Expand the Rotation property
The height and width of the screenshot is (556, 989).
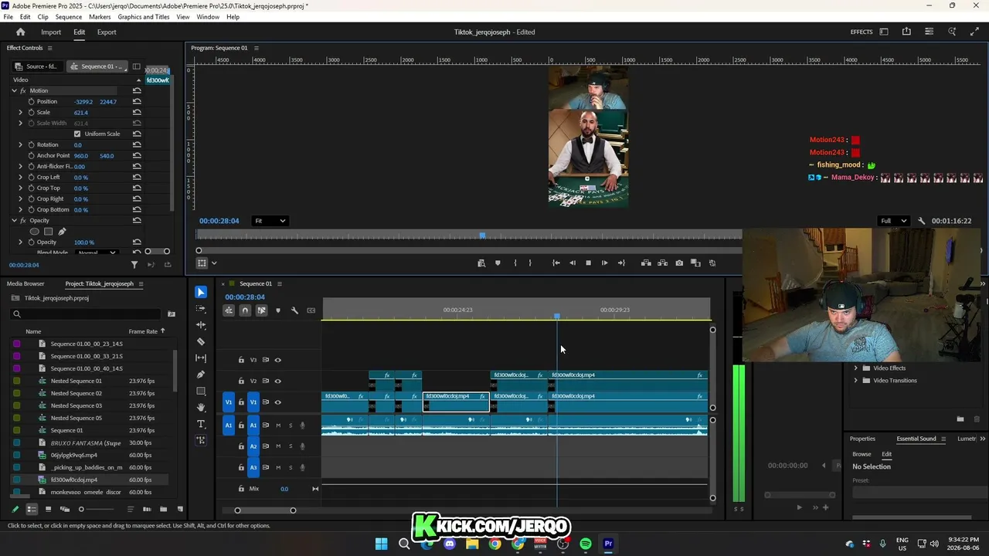pyautogui.click(x=21, y=144)
